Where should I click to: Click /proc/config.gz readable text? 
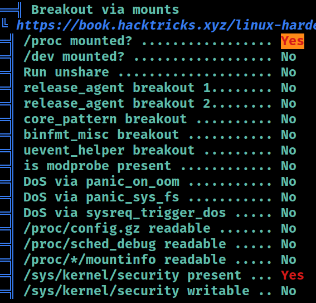(117, 229)
